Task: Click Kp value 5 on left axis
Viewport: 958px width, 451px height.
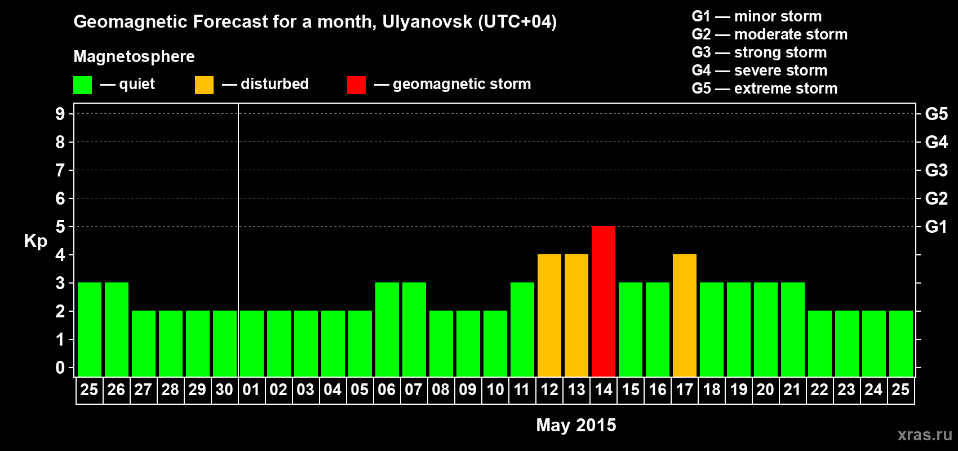Action: 60,227
